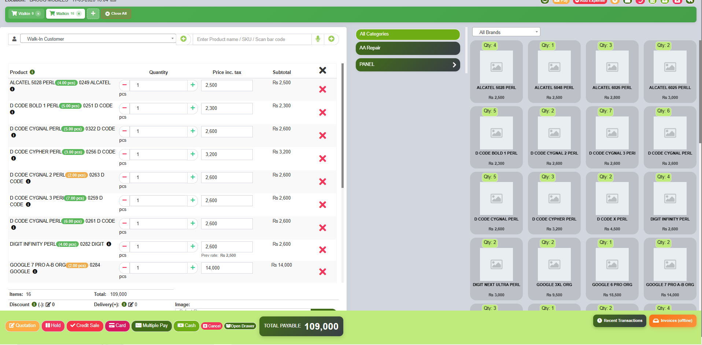
Task: Click the green plus icon beside the search bar
Action: [x=331, y=39]
